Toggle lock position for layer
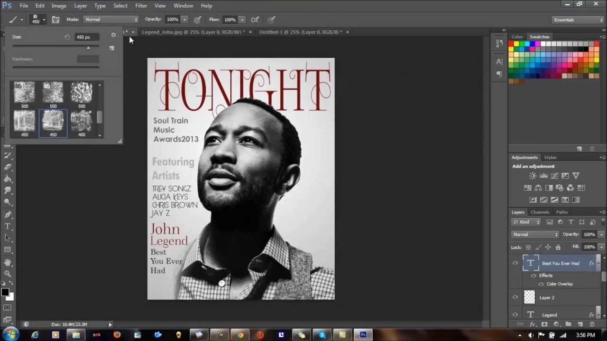The image size is (607, 341). coord(548,247)
